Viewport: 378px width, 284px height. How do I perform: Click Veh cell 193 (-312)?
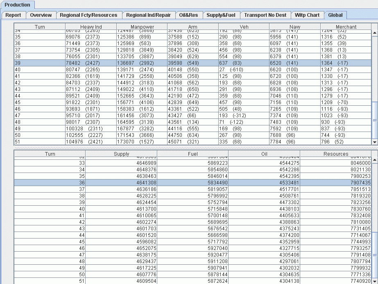pos(244,115)
